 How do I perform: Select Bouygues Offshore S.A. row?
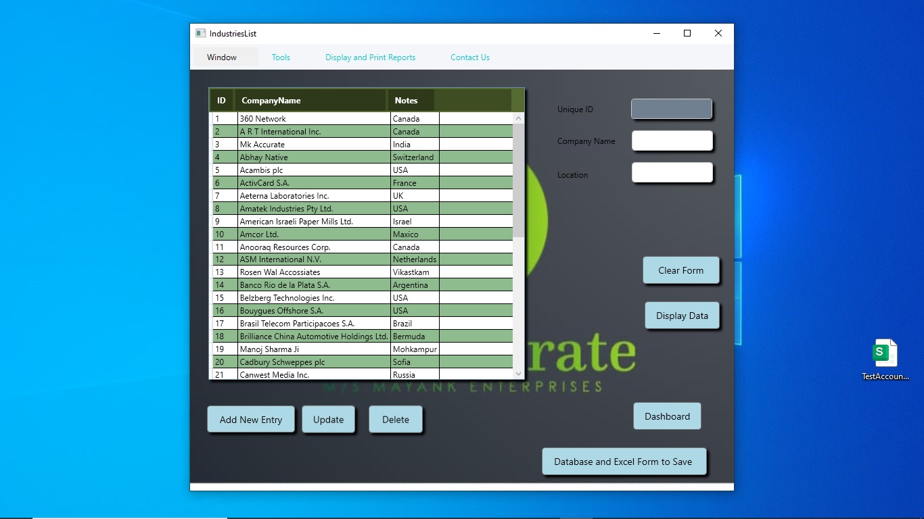[363, 311]
